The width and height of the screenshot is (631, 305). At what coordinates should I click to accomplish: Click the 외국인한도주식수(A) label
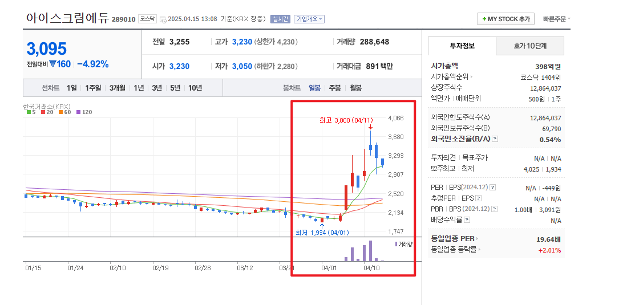point(460,117)
